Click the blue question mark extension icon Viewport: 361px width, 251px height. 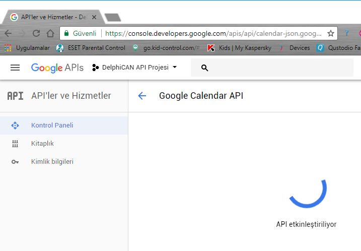point(346,33)
